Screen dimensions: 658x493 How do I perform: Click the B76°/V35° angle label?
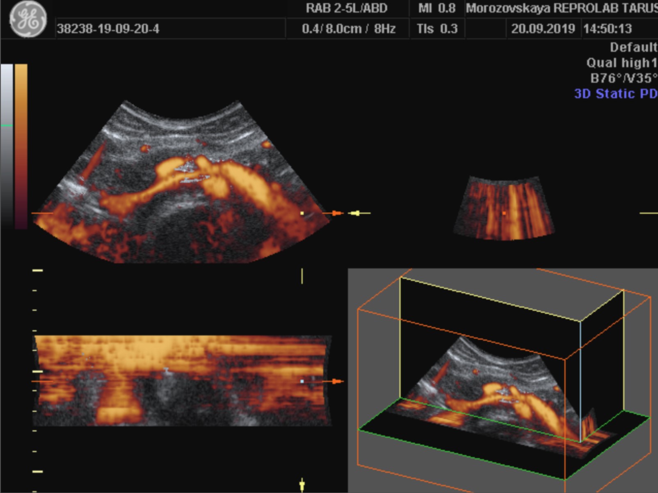click(x=624, y=78)
